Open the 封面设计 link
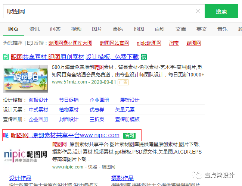Image resolution: width=242 pixels, height=186 pixels. (x=69, y=119)
